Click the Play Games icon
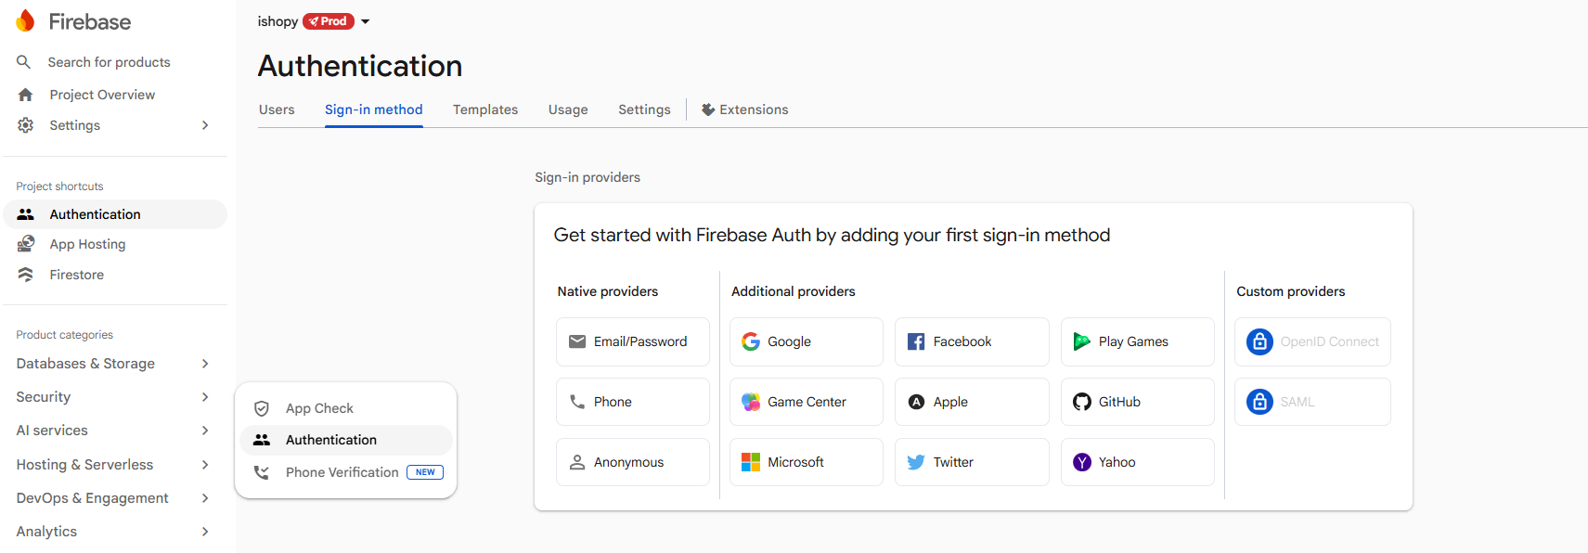This screenshot has height=553, width=1588. tap(1082, 341)
